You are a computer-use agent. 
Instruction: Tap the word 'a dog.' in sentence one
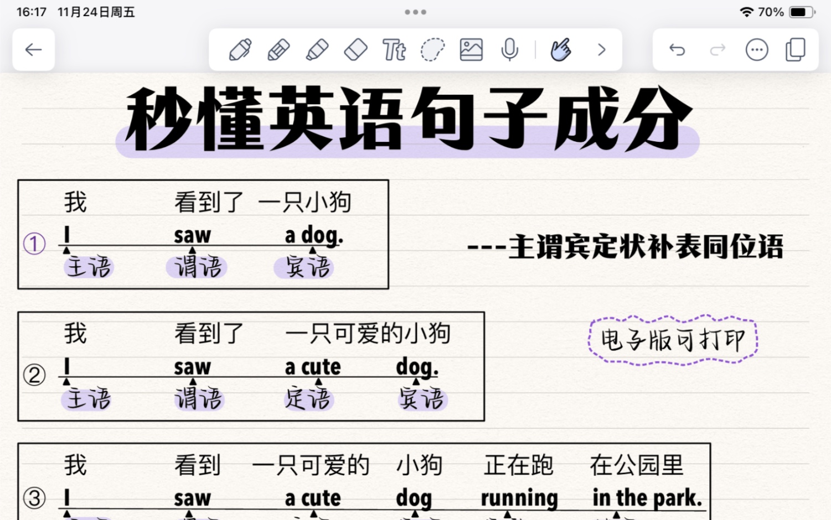(314, 235)
